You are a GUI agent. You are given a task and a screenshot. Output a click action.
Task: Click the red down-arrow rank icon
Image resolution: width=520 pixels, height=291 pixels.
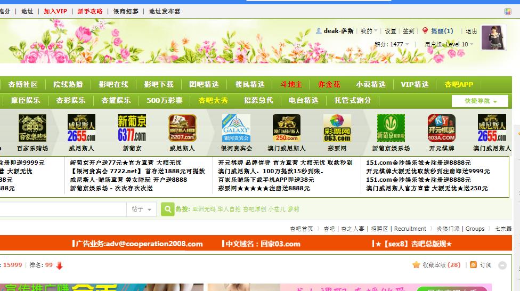point(59,265)
